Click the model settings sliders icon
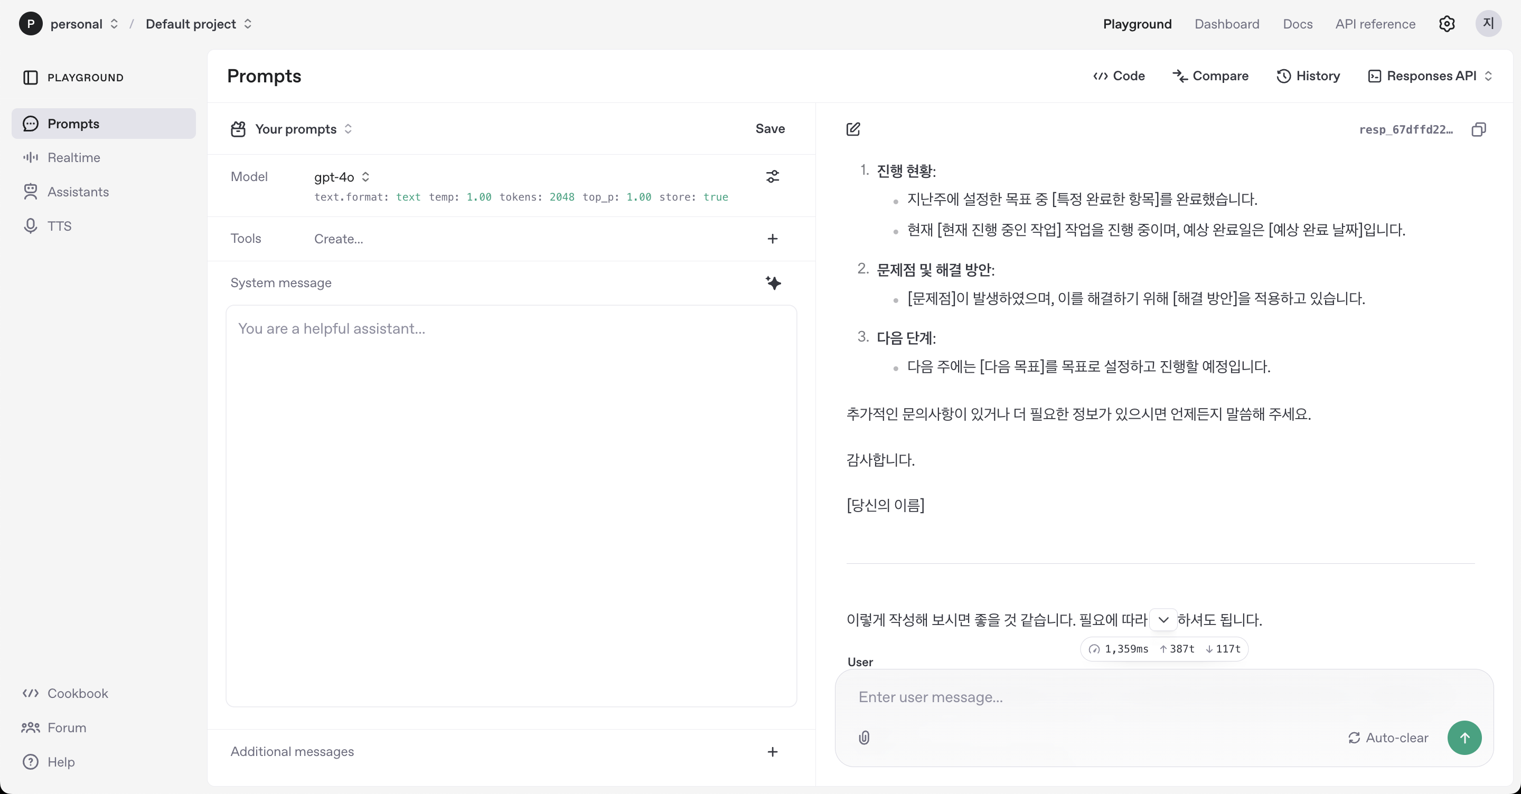1521x794 pixels. 772,176
